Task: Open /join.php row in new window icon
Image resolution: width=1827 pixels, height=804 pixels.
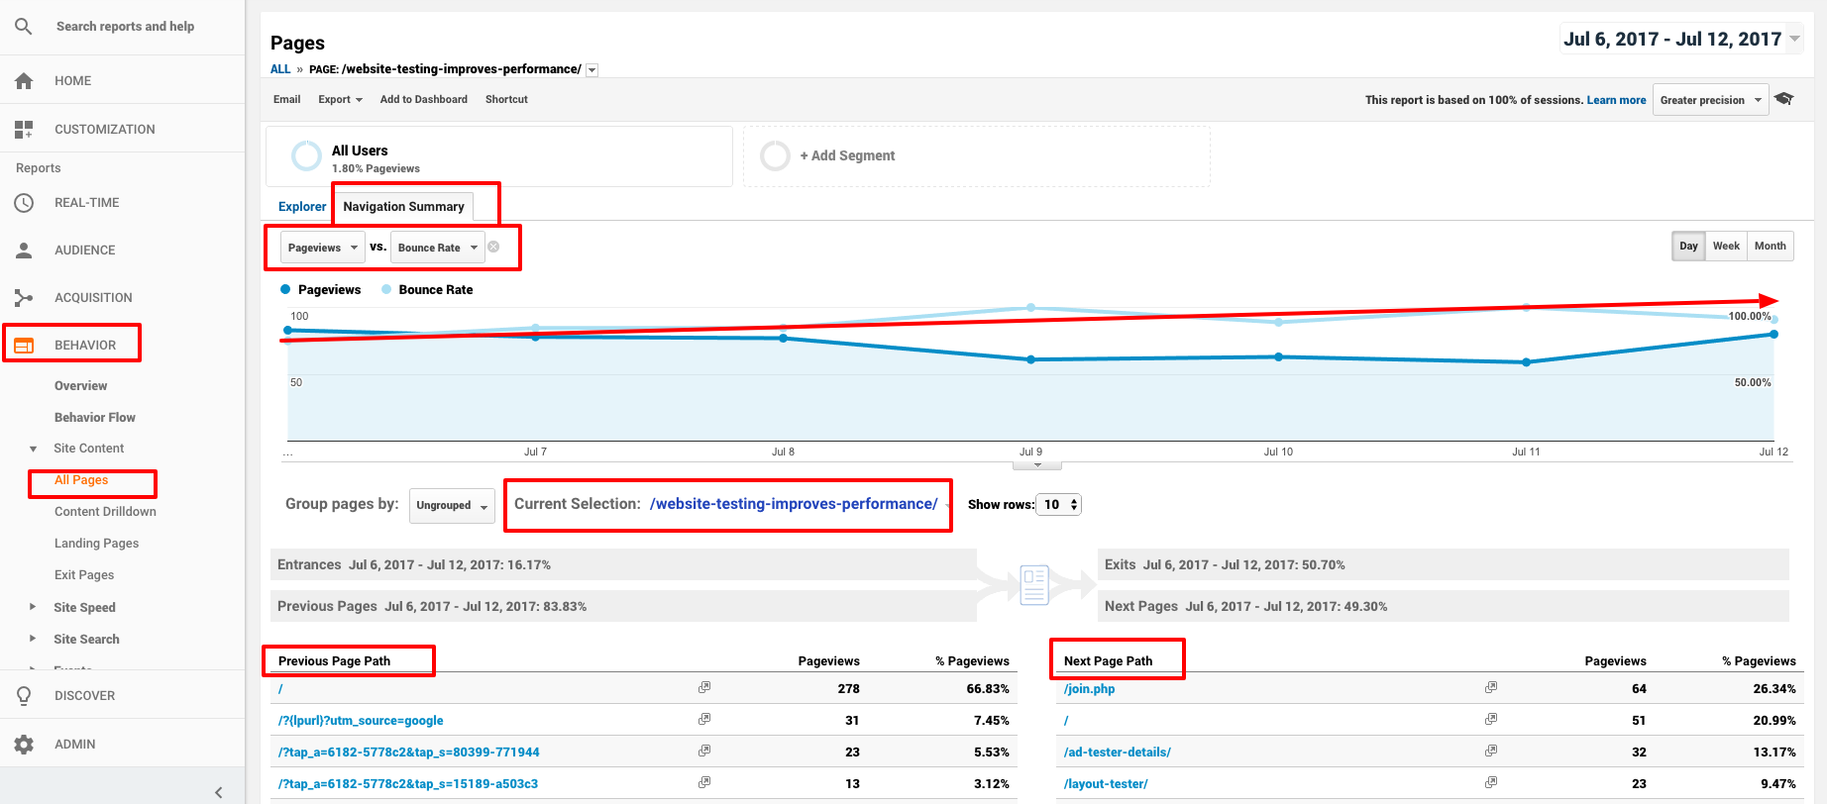Action: click(x=1491, y=687)
